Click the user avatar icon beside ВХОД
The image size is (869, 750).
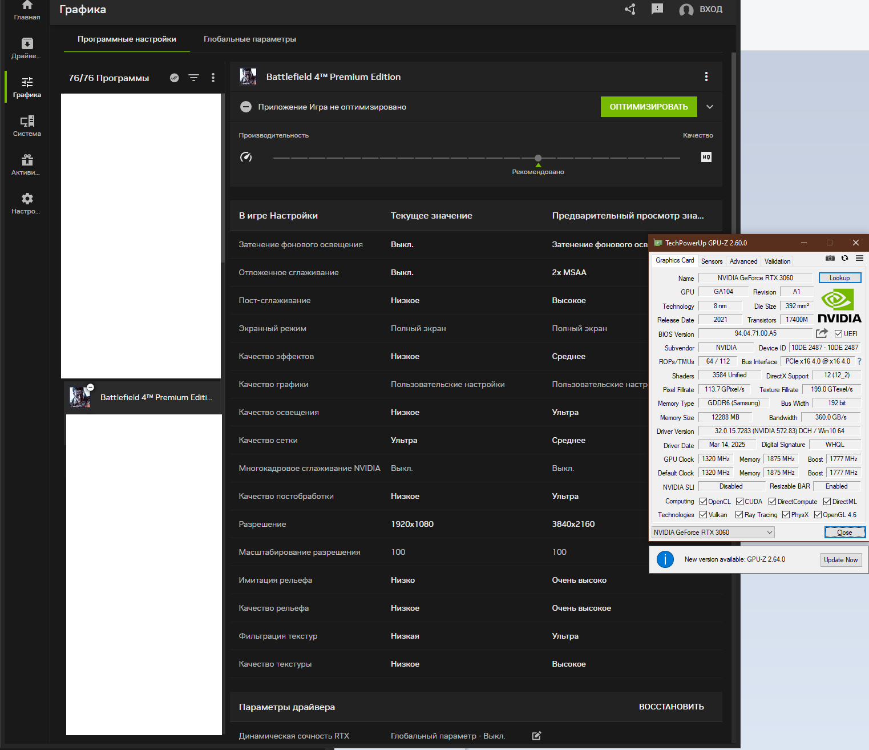click(x=686, y=10)
